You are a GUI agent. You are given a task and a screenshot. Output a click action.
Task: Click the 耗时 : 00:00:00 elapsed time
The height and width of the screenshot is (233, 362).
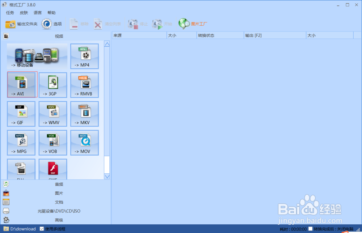point(293,229)
